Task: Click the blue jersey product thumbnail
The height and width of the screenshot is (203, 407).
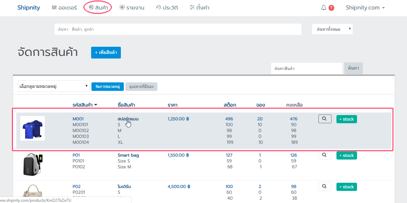Action: 32,128
